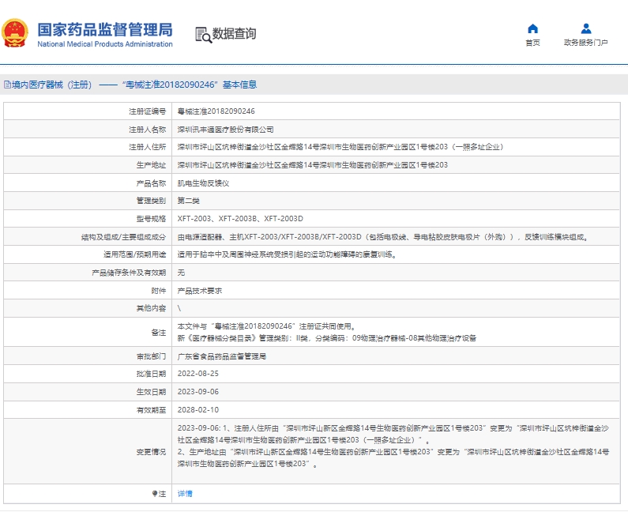
Task: Open the home page icon
Action: pos(532,28)
